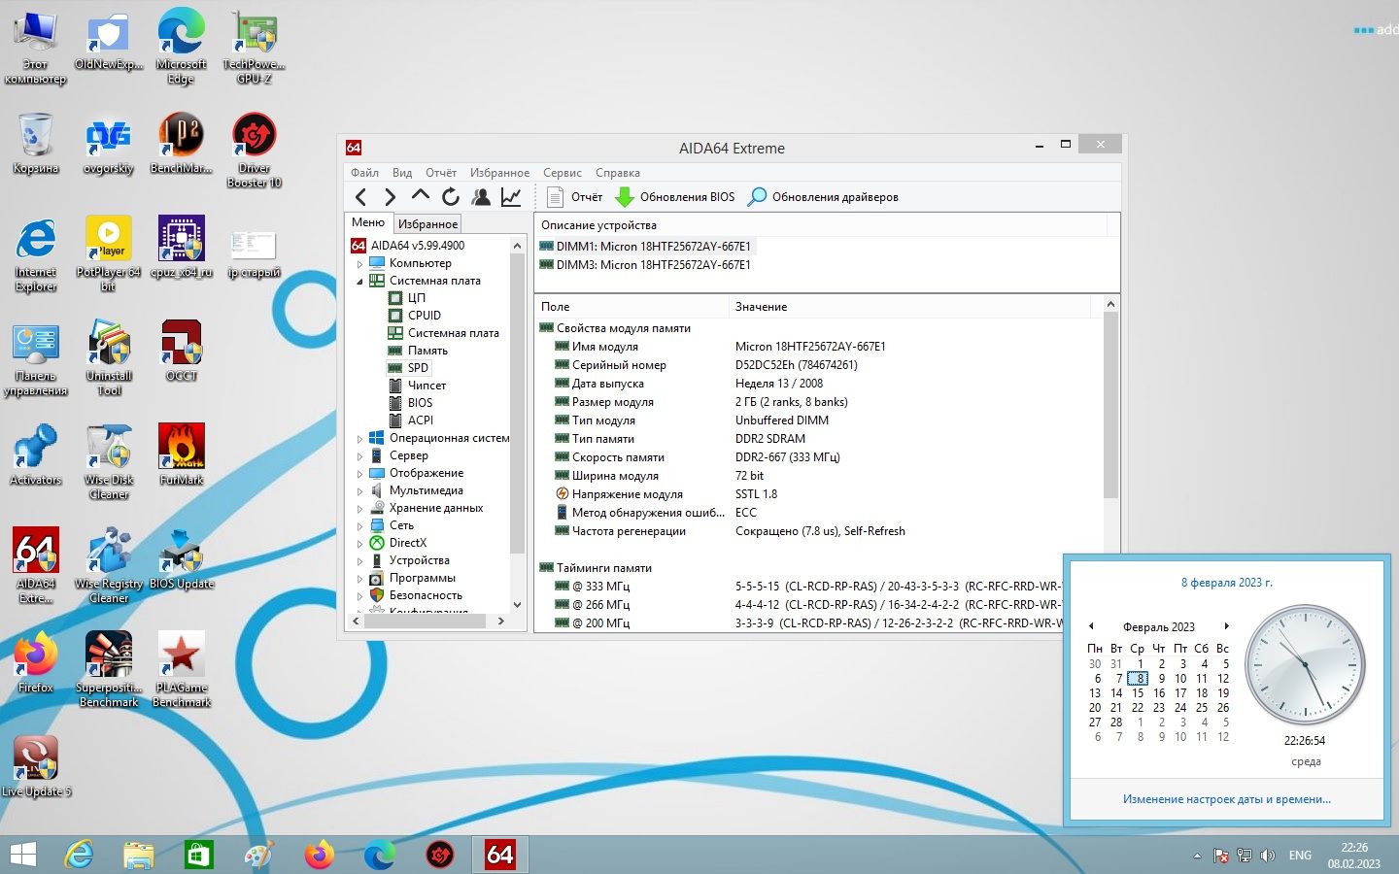Click AIDA64 button in the taskbar
1399x874 pixels.
pyautogui.click(x=499, y=855)
